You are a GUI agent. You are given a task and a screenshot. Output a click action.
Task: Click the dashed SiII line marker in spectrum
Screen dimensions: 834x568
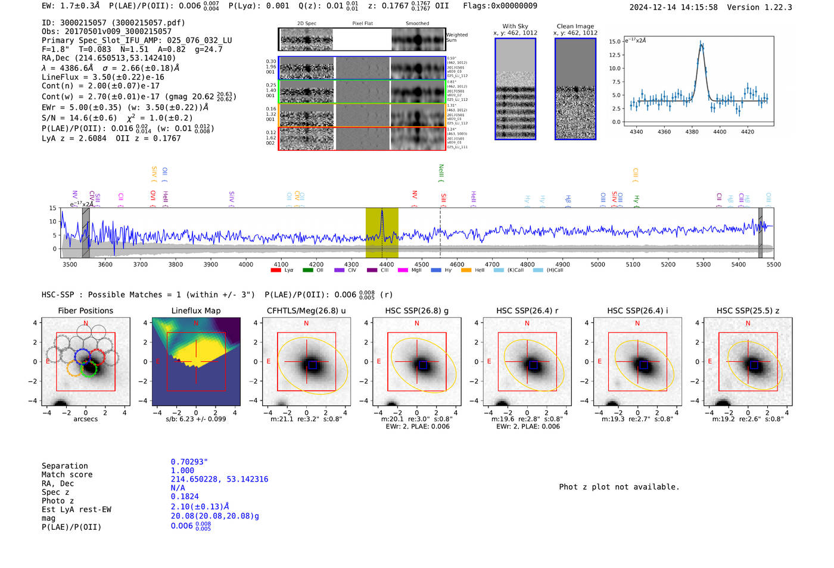click(440, 232)
